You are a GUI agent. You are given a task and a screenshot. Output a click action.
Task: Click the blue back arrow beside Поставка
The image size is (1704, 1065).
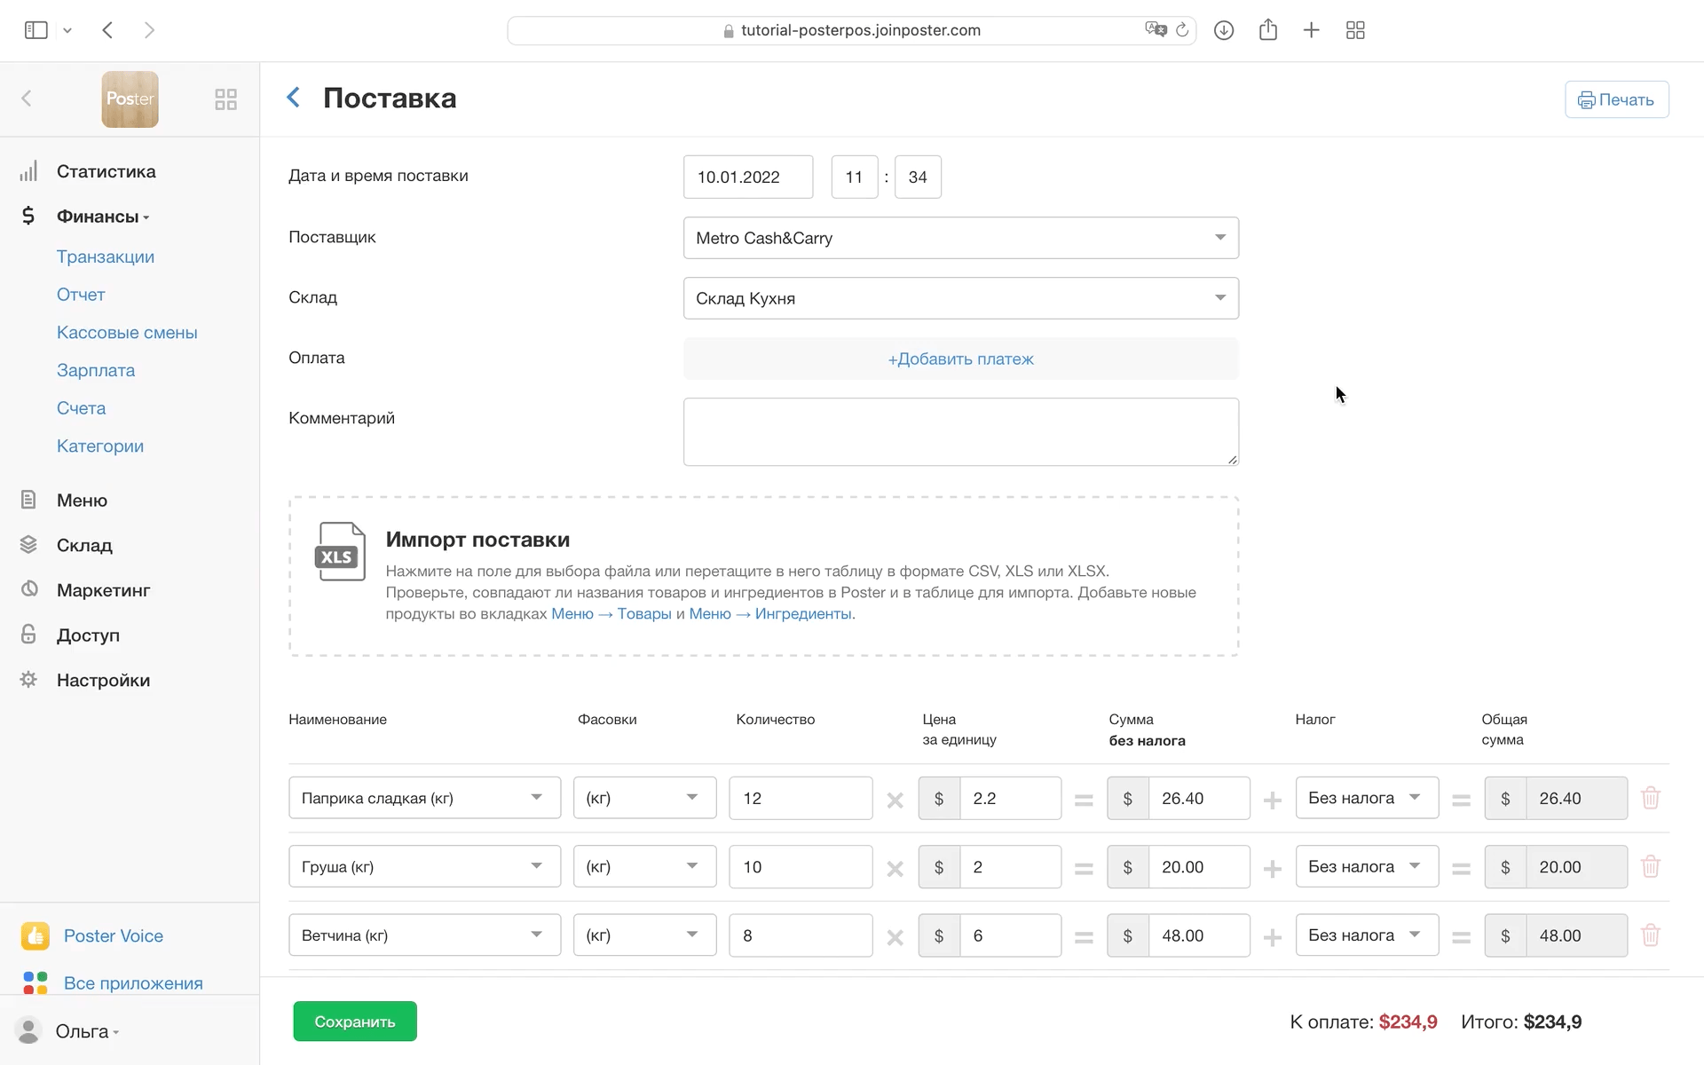(x=294, y=98)
